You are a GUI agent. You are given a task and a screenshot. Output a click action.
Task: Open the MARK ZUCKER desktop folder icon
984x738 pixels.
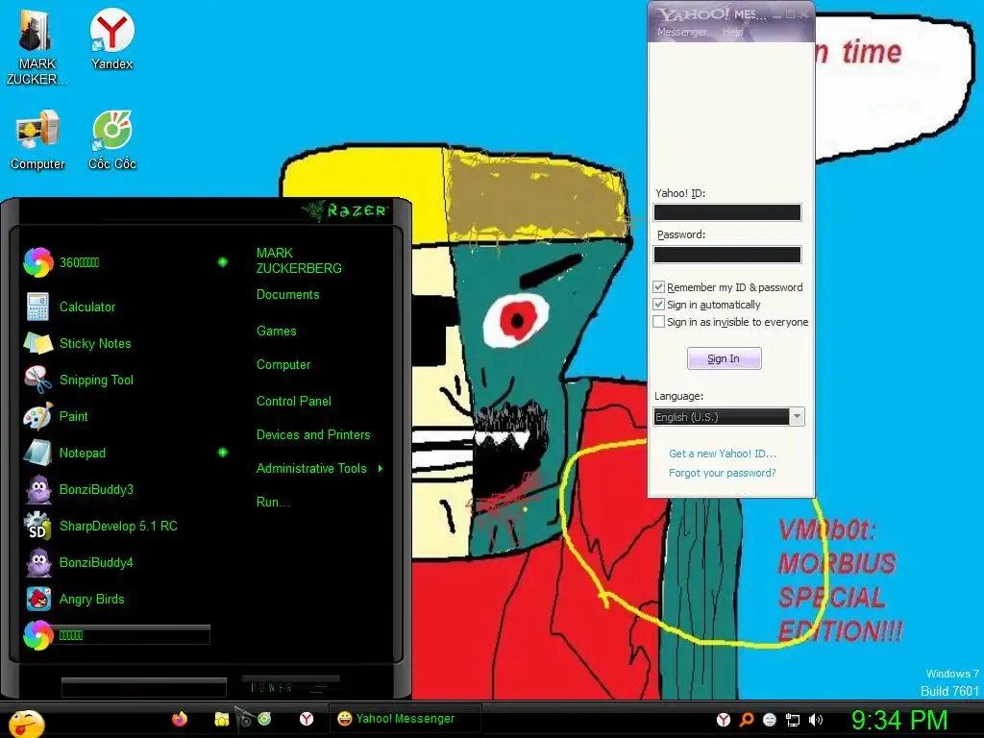pos(36,45)
